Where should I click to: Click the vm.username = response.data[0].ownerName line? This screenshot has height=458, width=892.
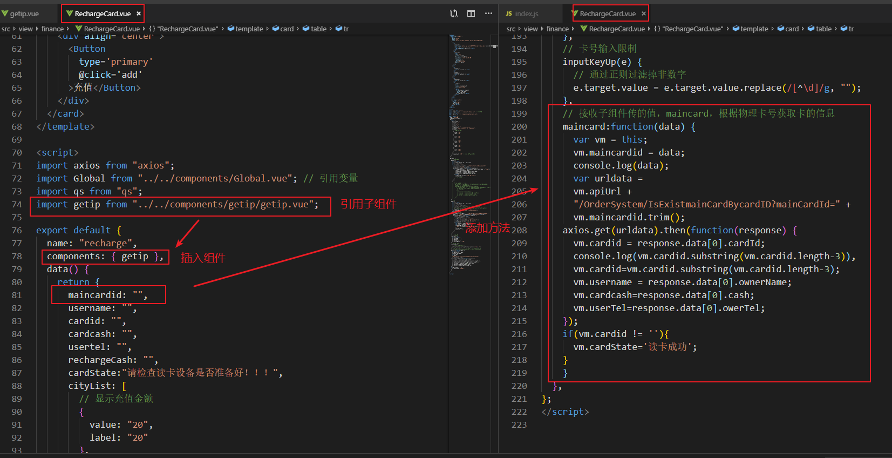pos(683,282)
